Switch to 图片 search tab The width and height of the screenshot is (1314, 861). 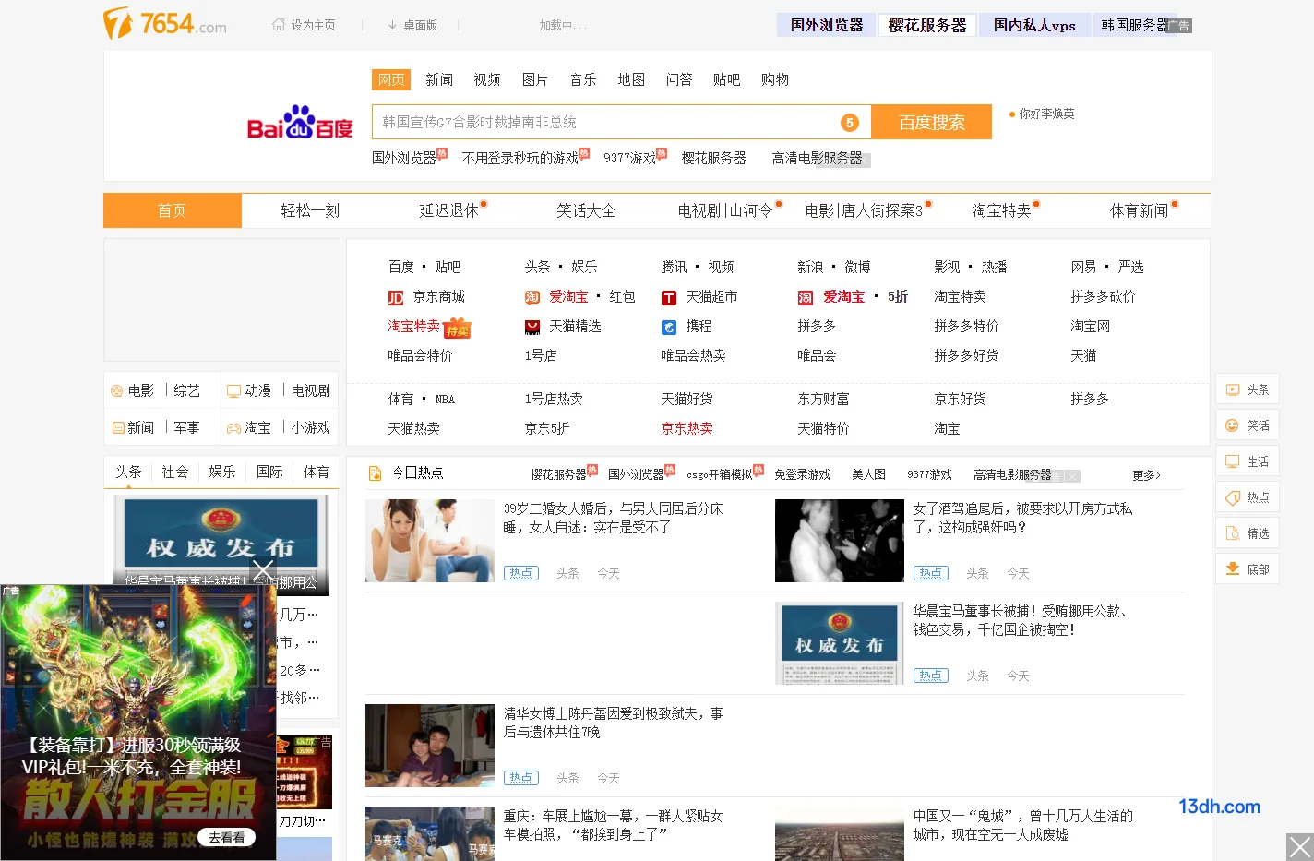[x=535, y=80]
